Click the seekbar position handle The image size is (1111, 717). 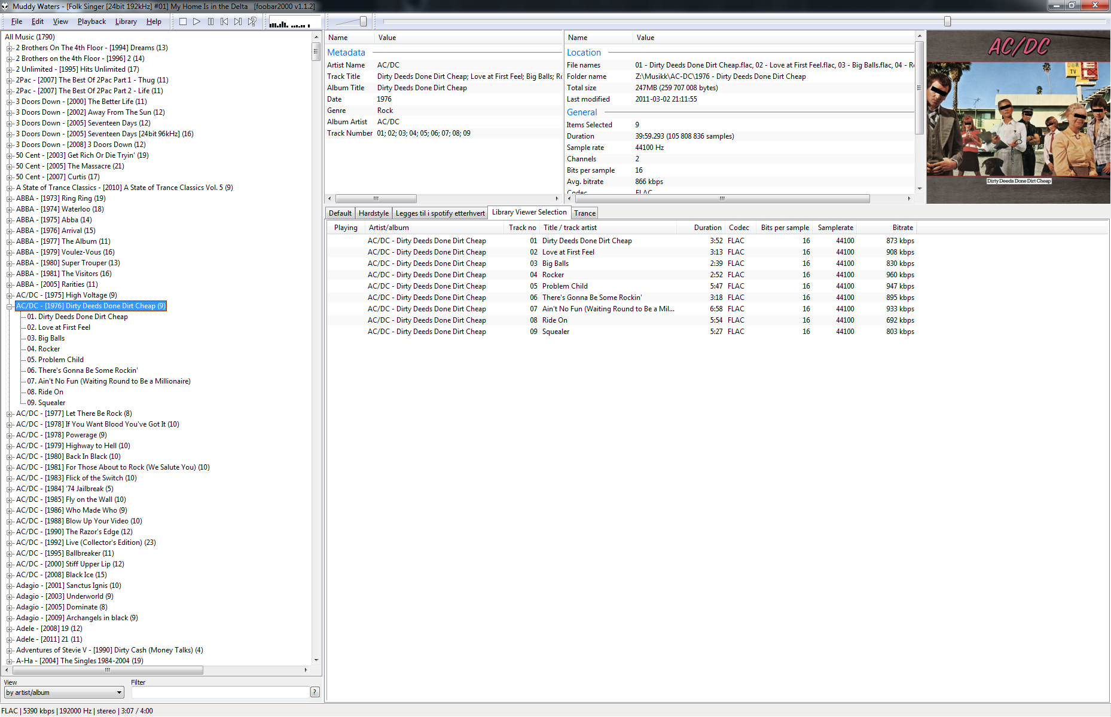tap(947, 22)
